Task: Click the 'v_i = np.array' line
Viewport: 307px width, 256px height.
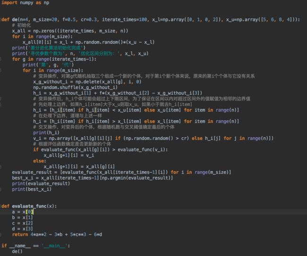Action: point(153,139)
